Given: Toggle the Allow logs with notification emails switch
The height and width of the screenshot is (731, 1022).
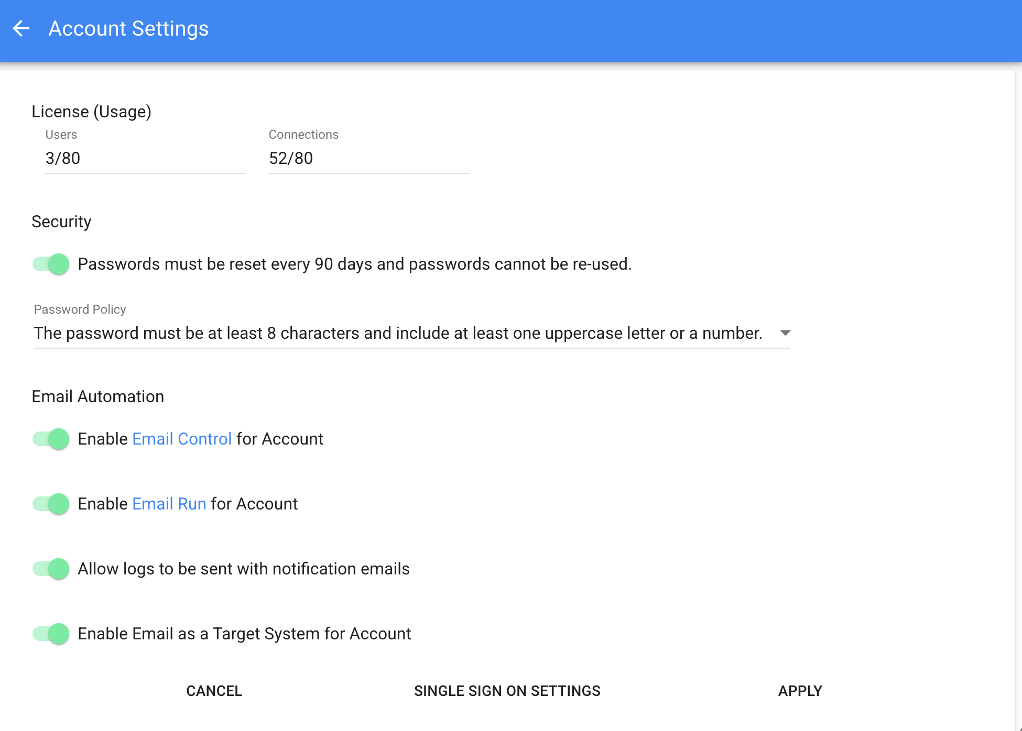Looking at the screenshot, I should (x=51, y=569).
